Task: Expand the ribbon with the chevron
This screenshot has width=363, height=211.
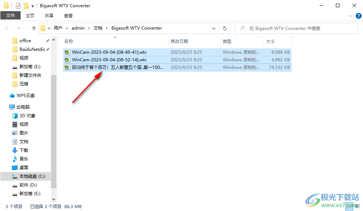Action: pos(350,16)
